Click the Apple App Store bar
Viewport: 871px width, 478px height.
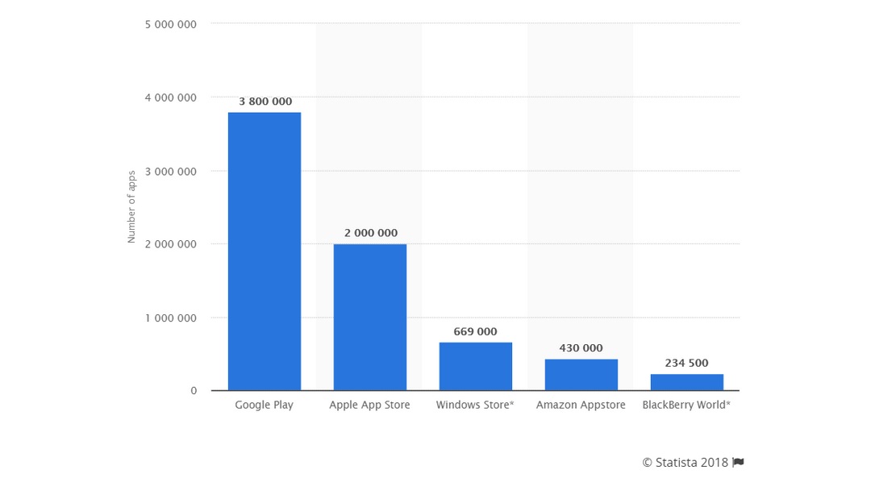point(370,317)
